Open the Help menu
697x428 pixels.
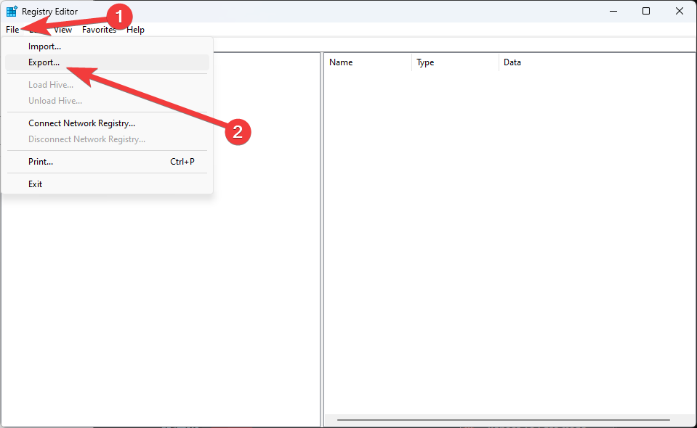point(135,30)
